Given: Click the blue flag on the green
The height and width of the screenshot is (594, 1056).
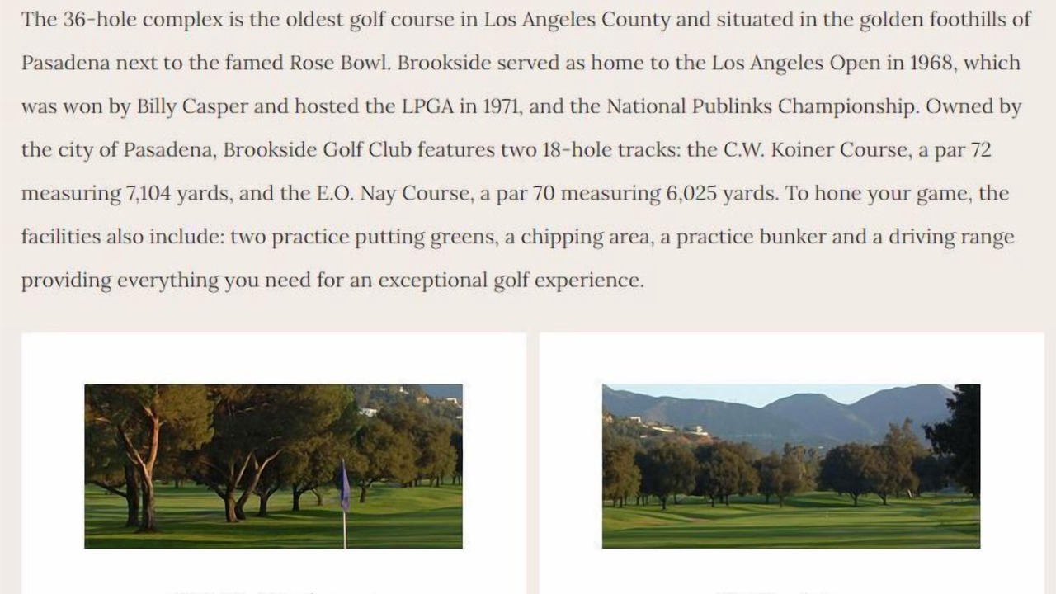Looking at the screenshot, I should tap(345, 488).
